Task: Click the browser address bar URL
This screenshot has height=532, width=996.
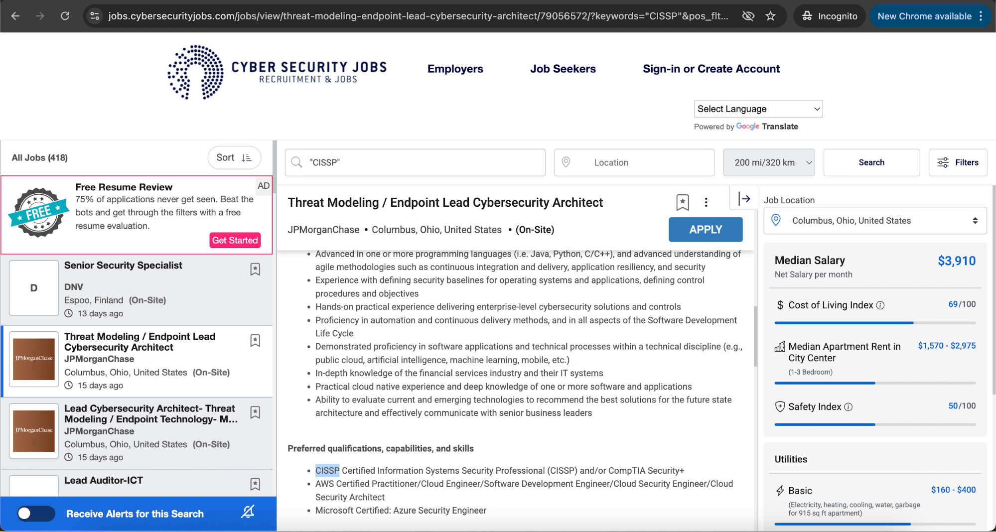Action: [418, 16]
